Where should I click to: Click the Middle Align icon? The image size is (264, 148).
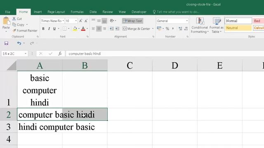tap(99, 21)
